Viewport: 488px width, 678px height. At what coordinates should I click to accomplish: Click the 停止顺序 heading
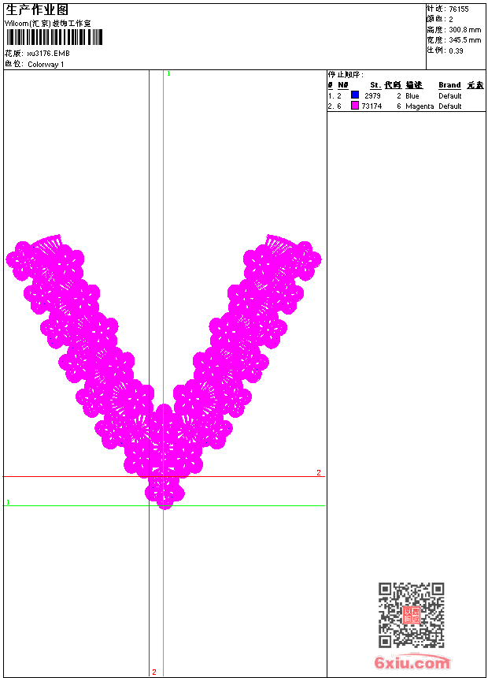click(346, 74)
